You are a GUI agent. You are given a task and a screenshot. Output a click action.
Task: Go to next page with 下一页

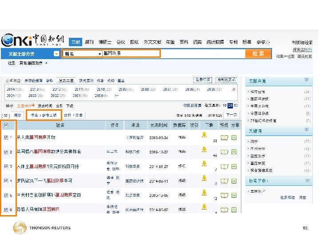(232, 115)
